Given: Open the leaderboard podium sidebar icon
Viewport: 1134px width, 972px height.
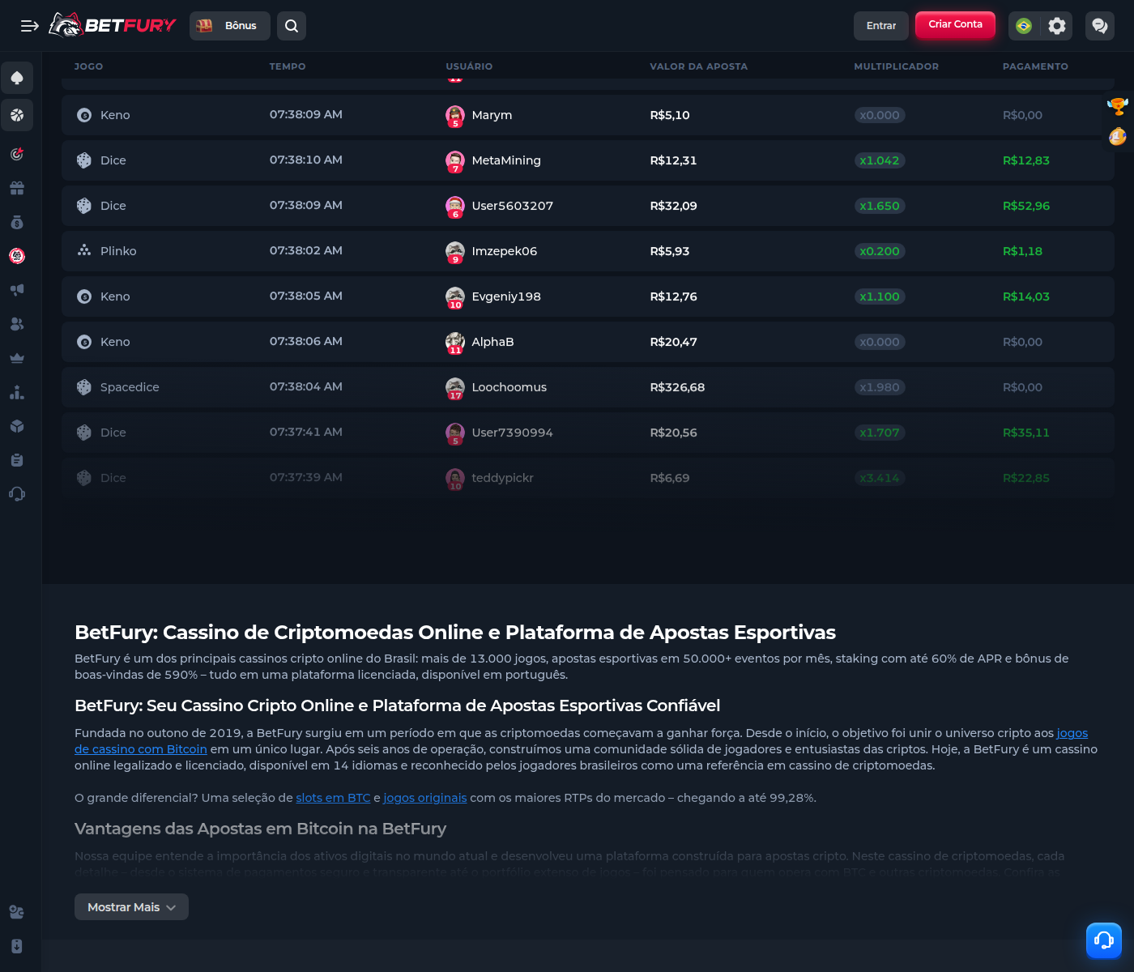Looking at the screenshot, I should (x=17, y=392).
